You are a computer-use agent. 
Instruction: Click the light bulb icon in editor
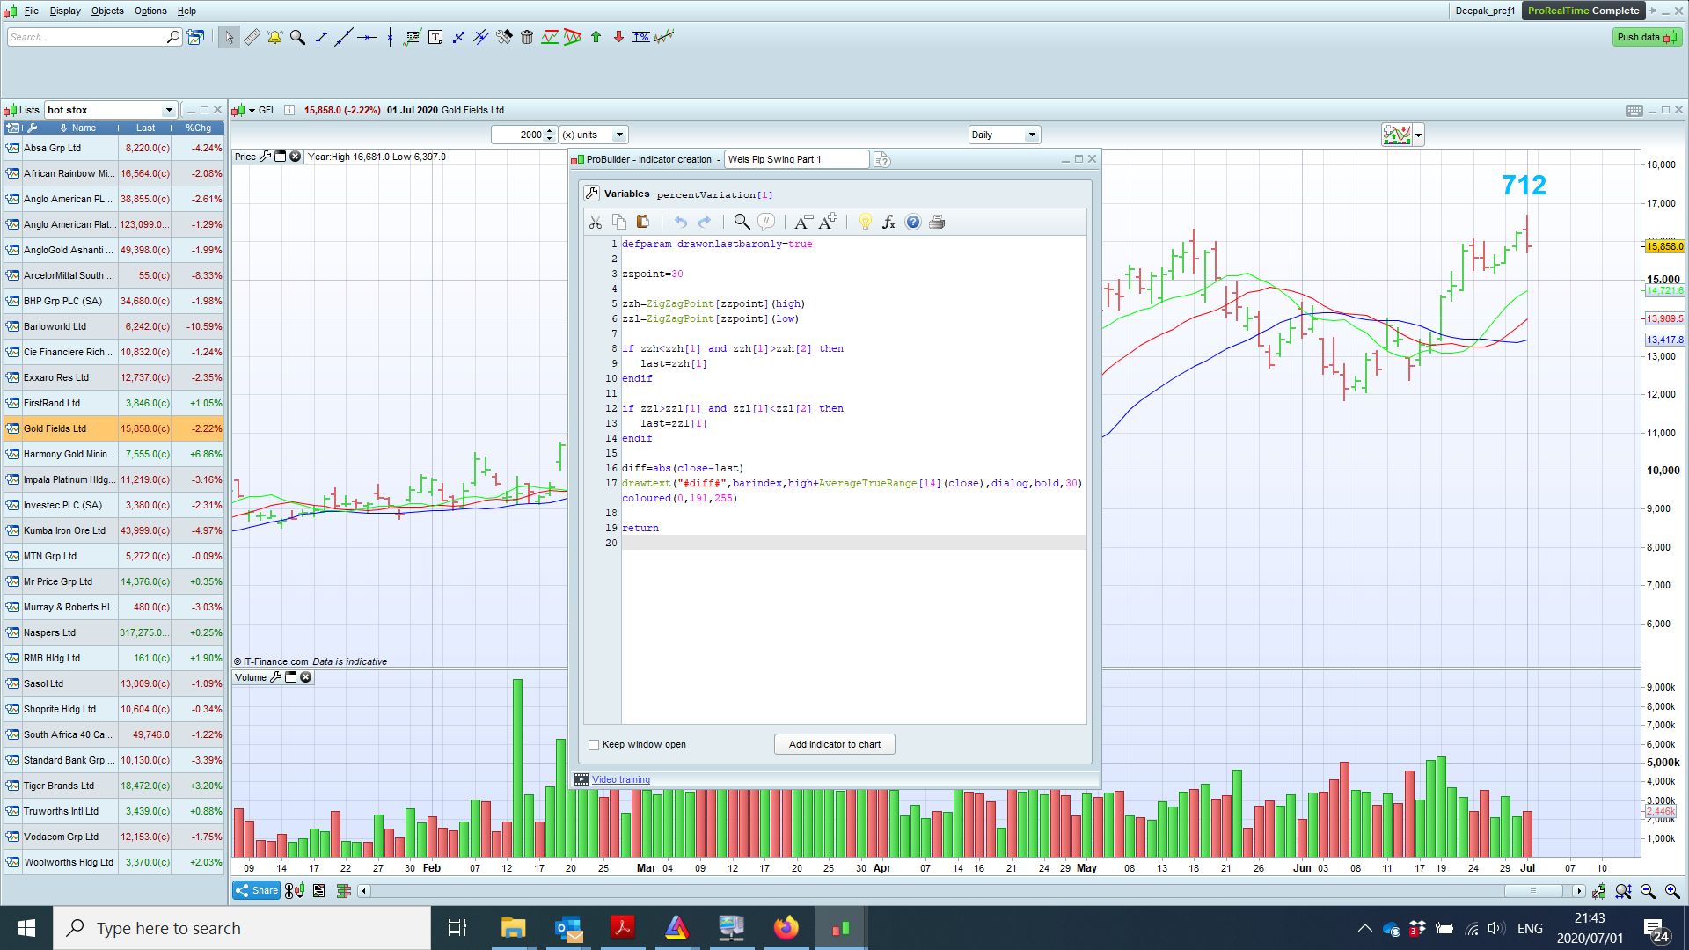point(865,222)
